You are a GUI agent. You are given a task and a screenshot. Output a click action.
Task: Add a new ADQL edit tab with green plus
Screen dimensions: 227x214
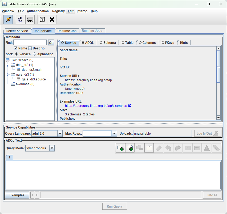point(120,148)
